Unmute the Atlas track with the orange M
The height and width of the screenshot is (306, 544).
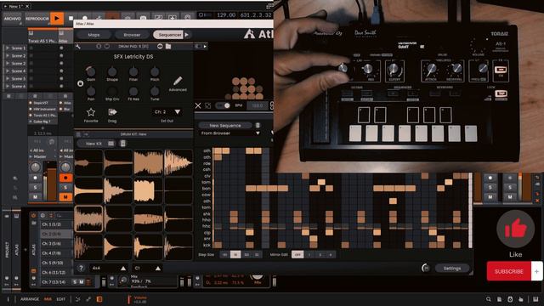tap(65, 197)
